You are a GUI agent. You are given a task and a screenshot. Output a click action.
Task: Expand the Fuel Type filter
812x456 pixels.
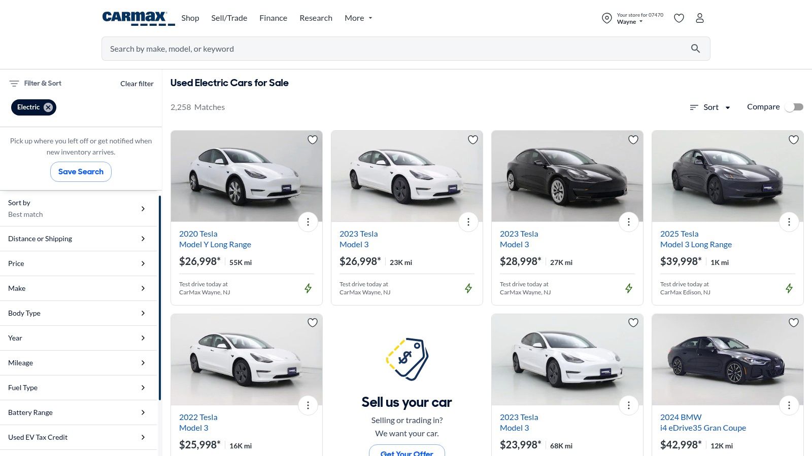[79, 388]
